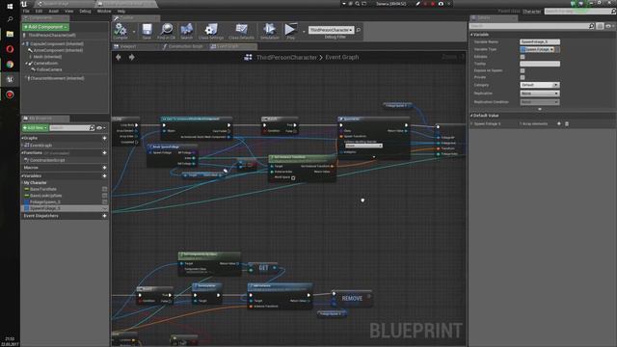The image size is (617, 347).
Task: Select the EventGraph item in My Blueprint
Action: (40, 146)
